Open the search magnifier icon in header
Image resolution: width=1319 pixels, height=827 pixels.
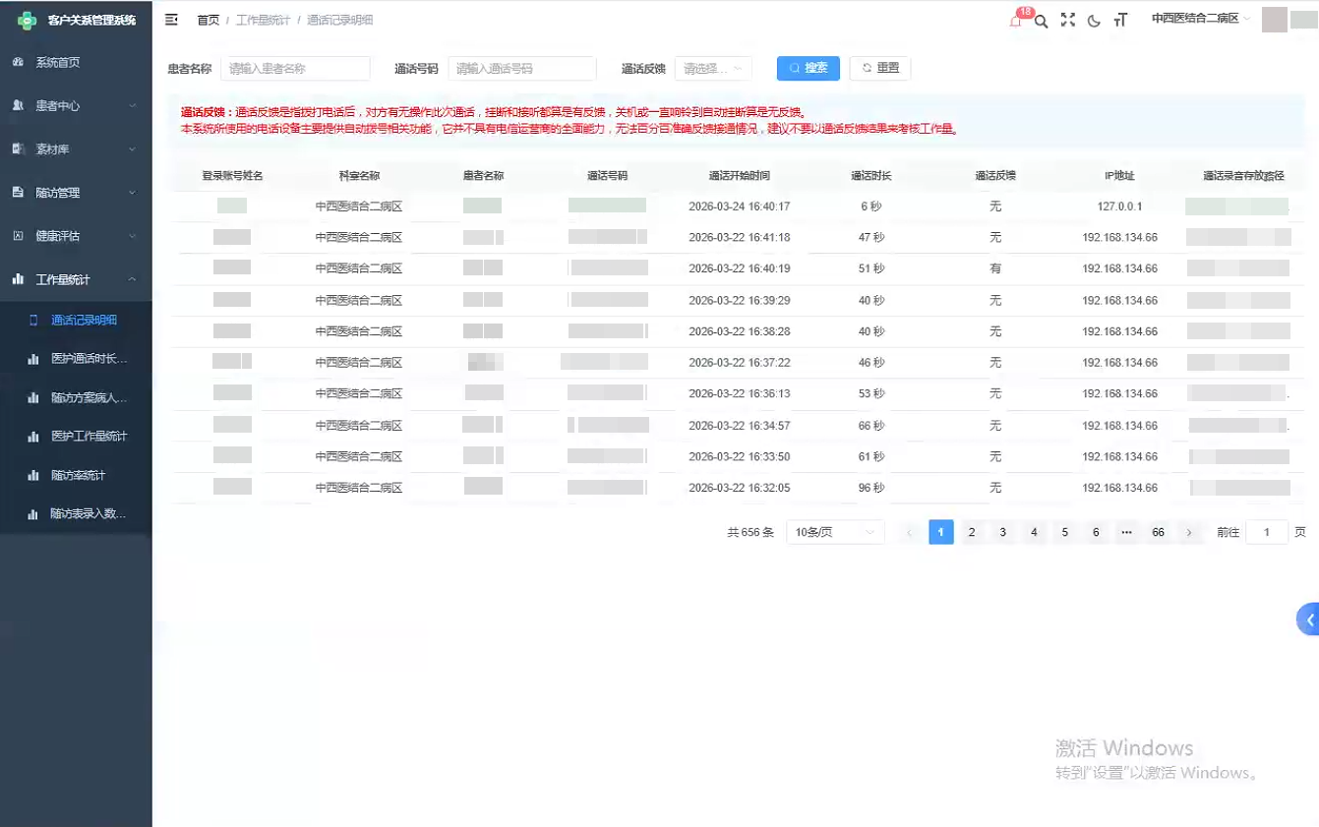tap(1042, 21)
